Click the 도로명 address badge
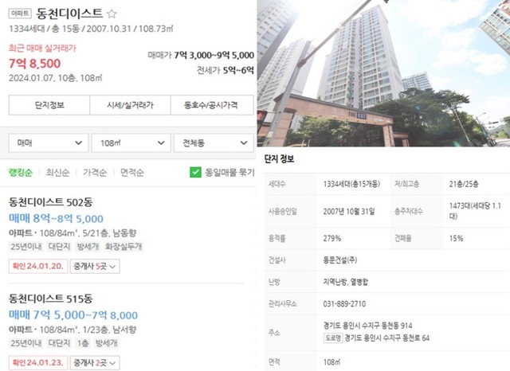The image size is (510, 371). (333, 338)
